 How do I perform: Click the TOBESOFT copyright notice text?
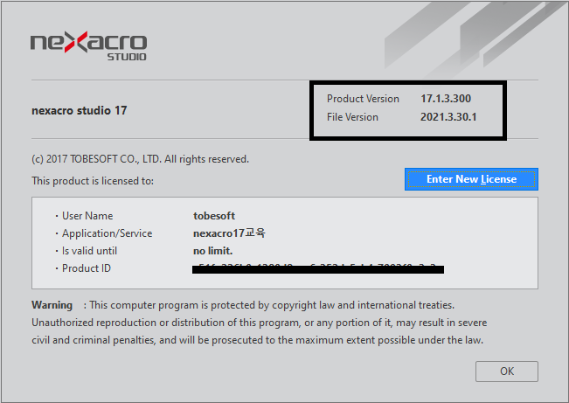(x=140, y=159)
